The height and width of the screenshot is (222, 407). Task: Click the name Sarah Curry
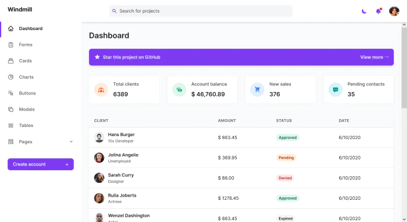121,175
